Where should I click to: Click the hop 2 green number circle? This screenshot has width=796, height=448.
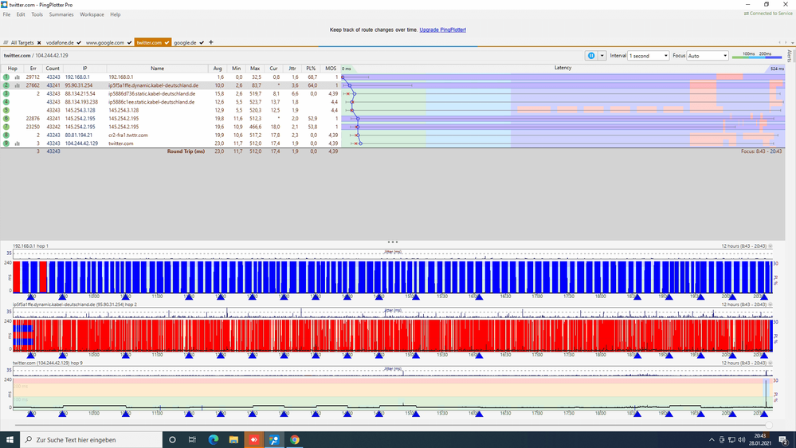pyautogui.click(x=6, y=85)
